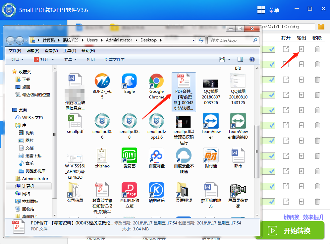Uncheck the sixth file row checkbox in Small PDF
The height and width of the screenshot is (244, 330).
tap(271, 125)
